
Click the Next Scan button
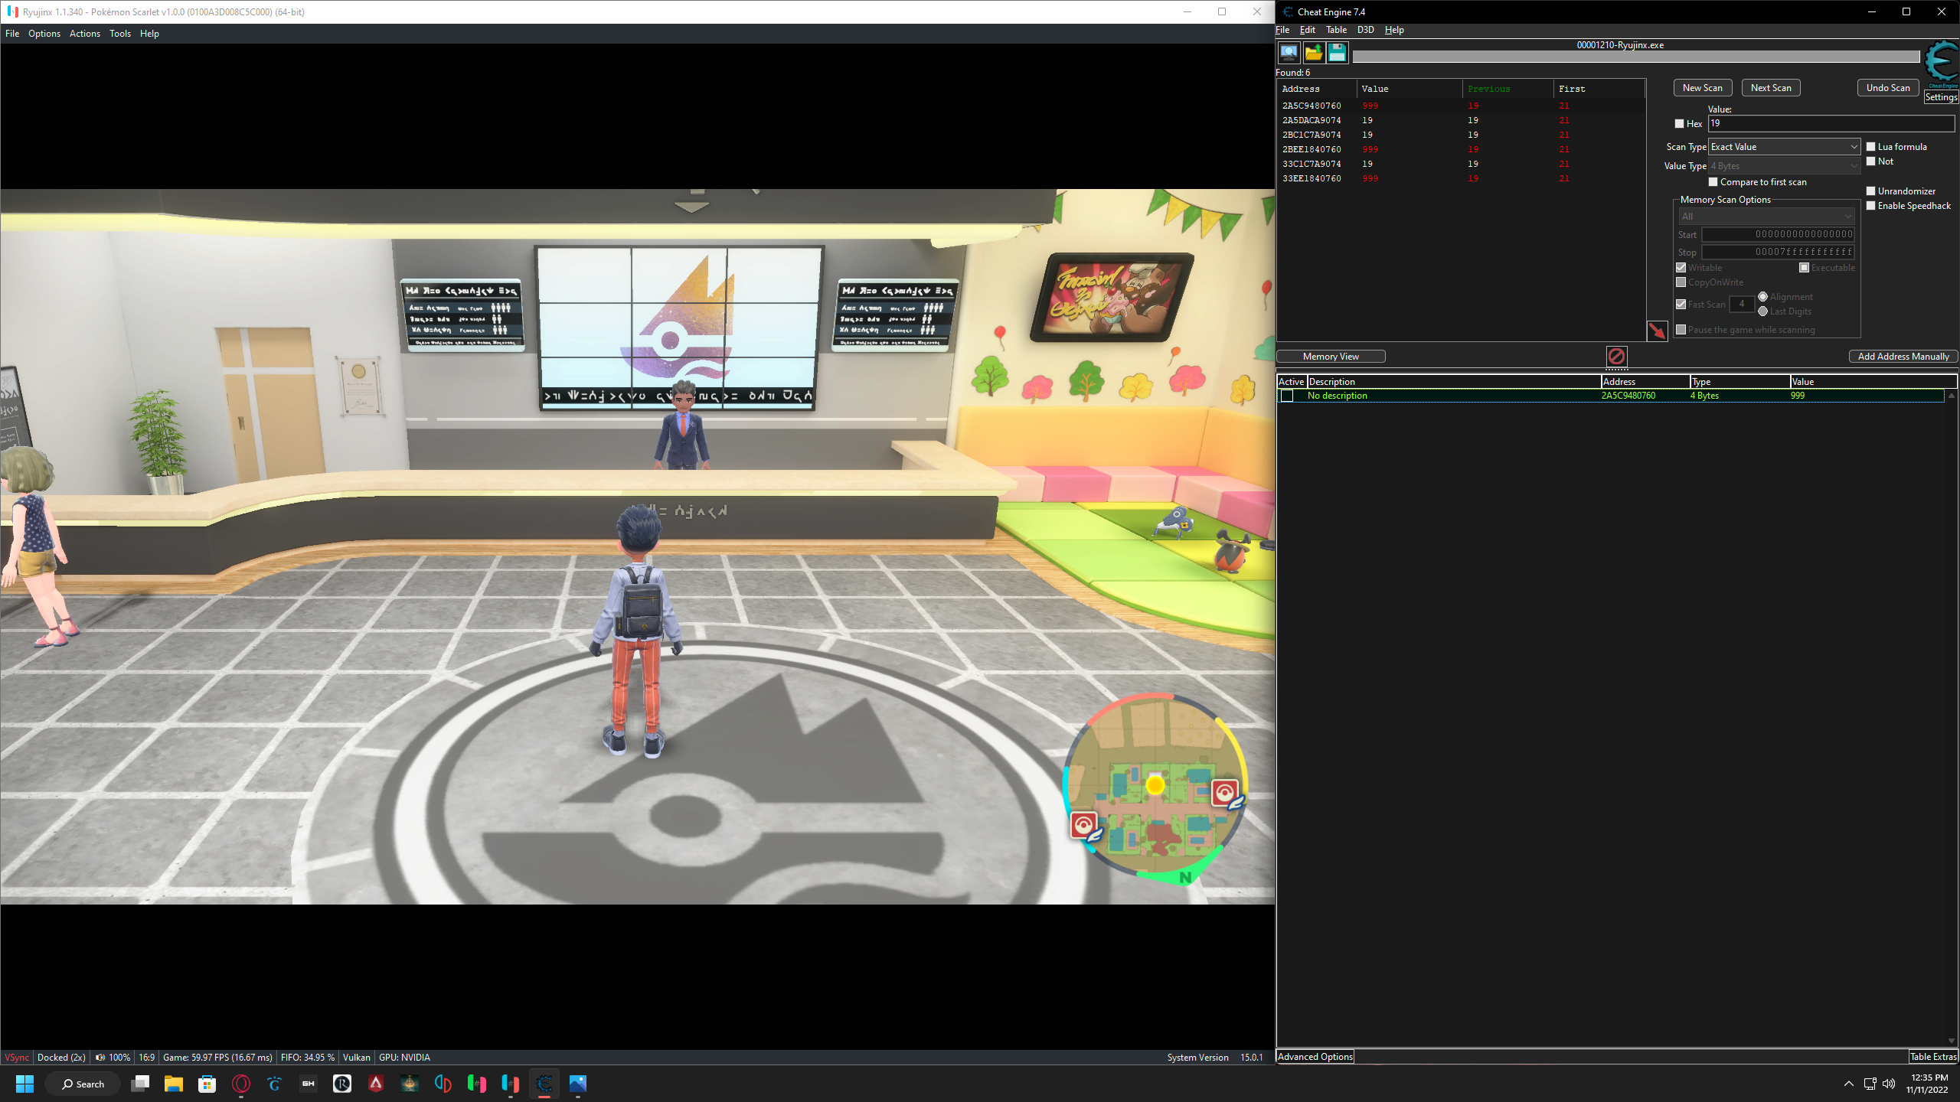(1770, 88)
